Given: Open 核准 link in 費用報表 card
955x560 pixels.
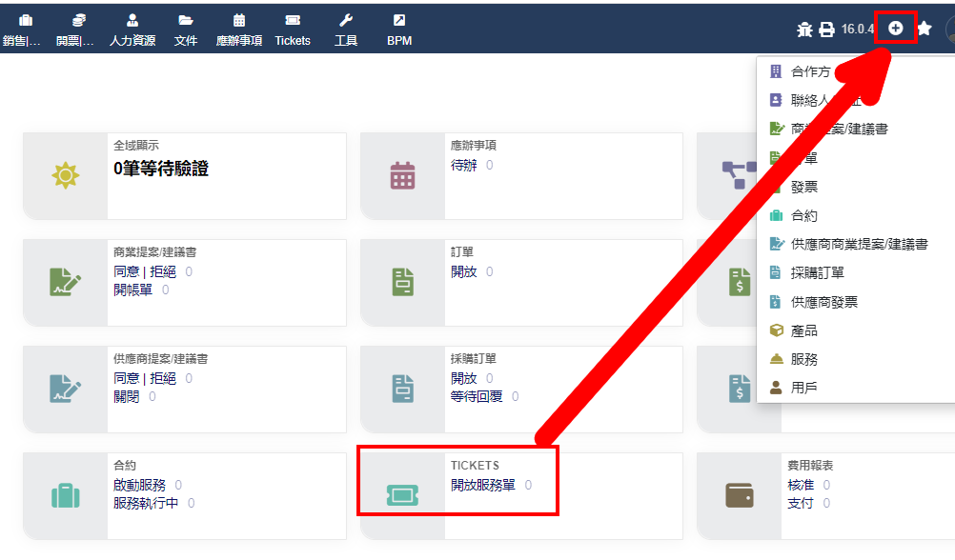Looking at the screenshot, I should 801,485.
